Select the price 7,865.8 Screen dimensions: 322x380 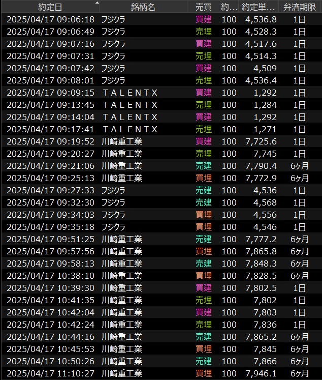coord(261,251)
